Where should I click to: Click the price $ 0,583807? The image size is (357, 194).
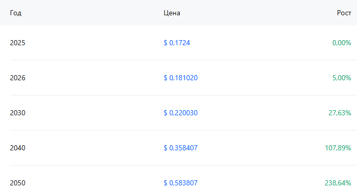(181, 183)
